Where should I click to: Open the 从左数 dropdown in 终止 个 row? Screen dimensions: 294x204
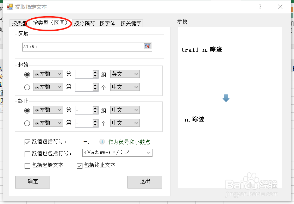click(x=48, y=123)
